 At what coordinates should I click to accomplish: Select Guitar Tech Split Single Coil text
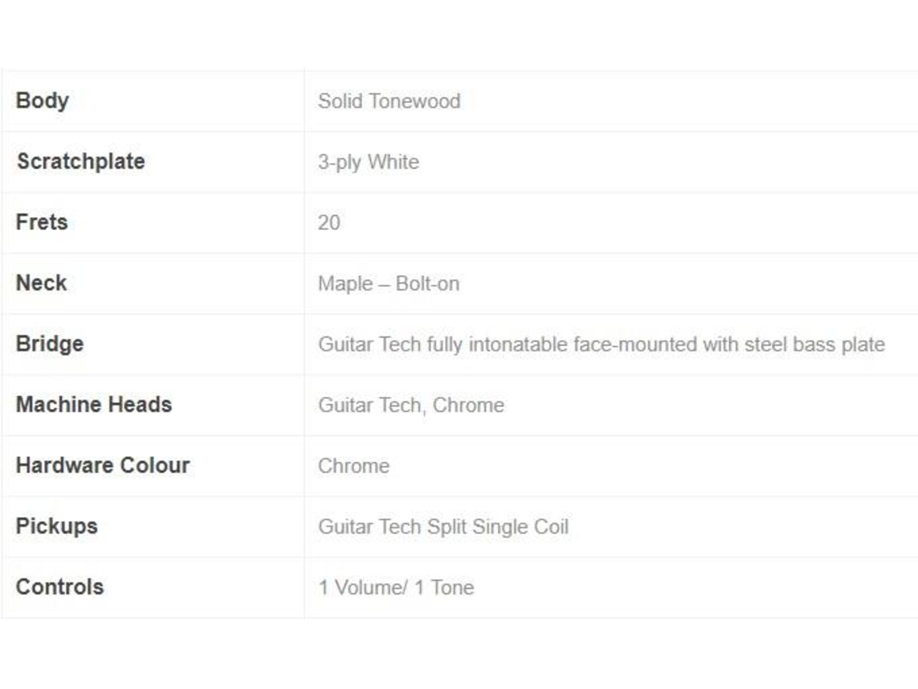443,527
